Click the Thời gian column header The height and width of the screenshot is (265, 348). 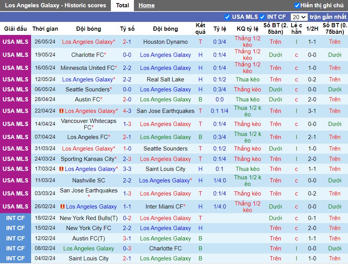[x=45, y=29]
